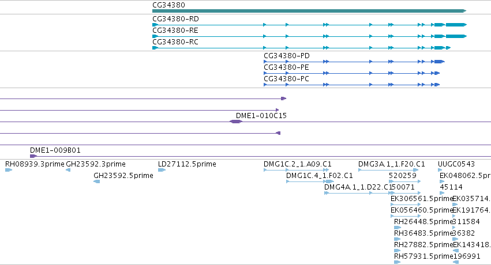The width and height of the screenshot is (491, 265).
Task: Select the RH57931.5prime EST arrow
Action: [398, 262]
